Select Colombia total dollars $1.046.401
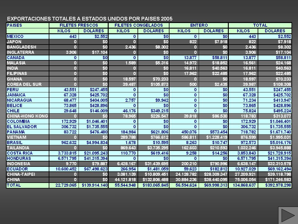Image resolution: width=298 pixels, height=224 pixels. [280, 122]
